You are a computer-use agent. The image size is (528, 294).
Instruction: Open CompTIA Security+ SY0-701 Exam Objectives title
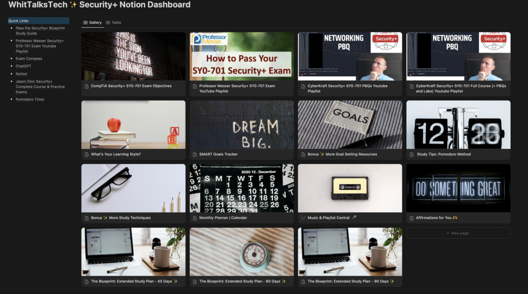click(131, 86)
